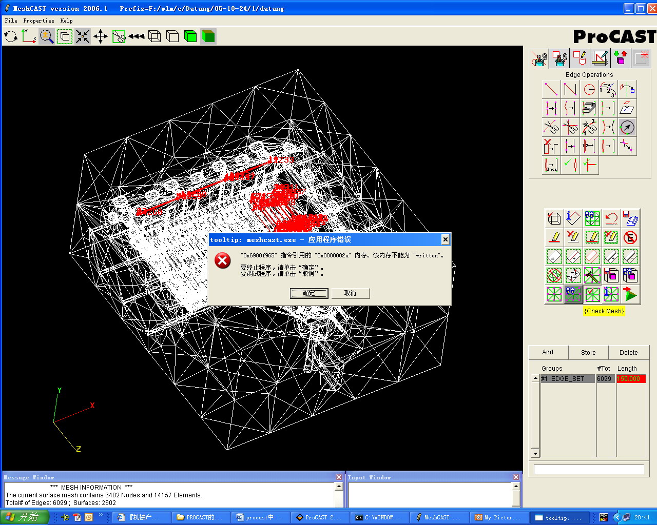Click the Delete button in groups panel
657x525 pixels.
pos(629,353)
